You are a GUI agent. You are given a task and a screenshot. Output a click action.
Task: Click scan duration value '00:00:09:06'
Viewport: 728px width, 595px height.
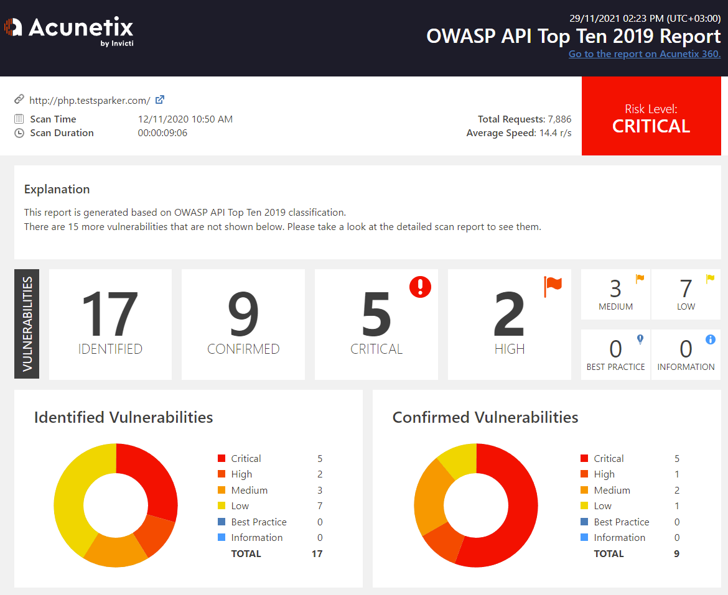pos(162,133)
